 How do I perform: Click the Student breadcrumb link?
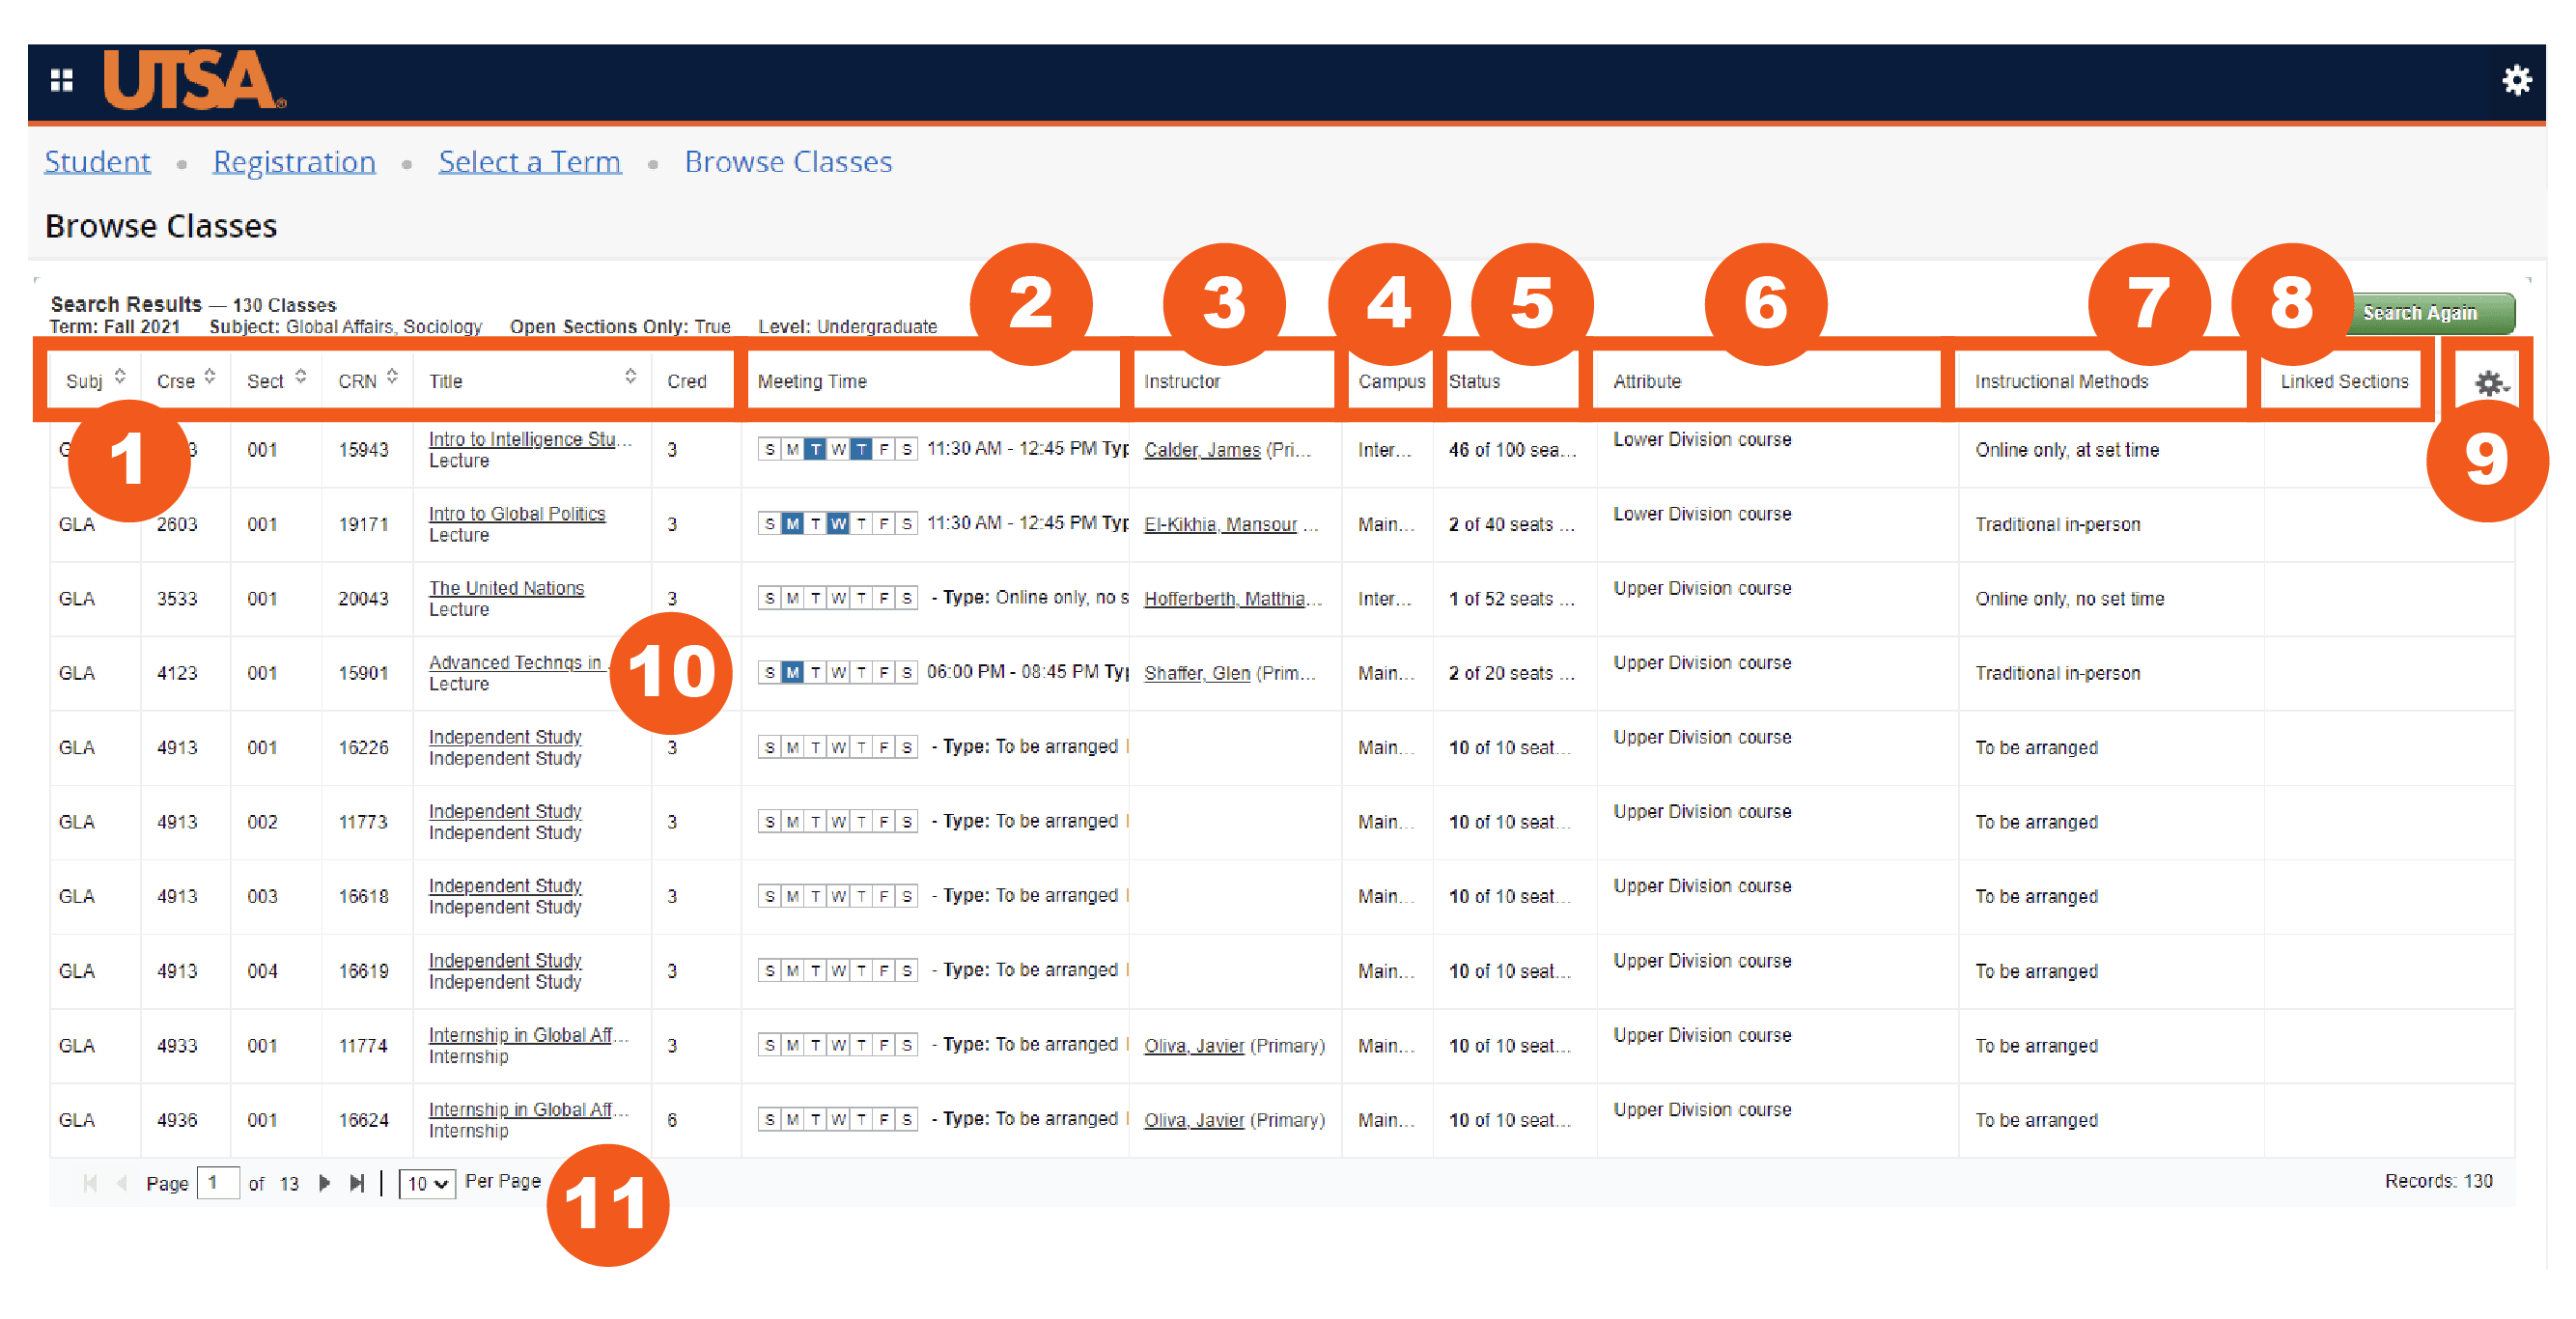tap(97, 162)
